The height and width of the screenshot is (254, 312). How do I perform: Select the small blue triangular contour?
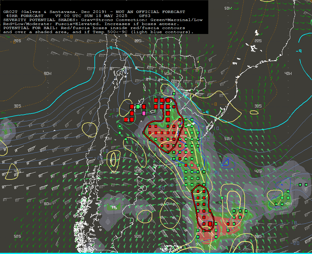[226, 162]
